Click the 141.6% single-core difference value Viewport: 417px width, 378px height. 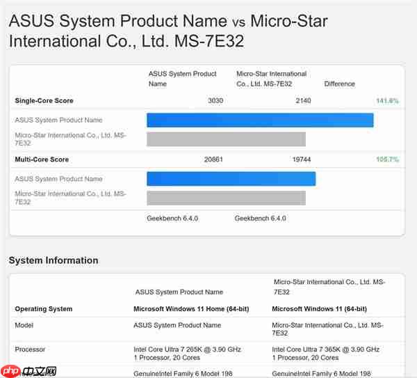click(387, 101)
